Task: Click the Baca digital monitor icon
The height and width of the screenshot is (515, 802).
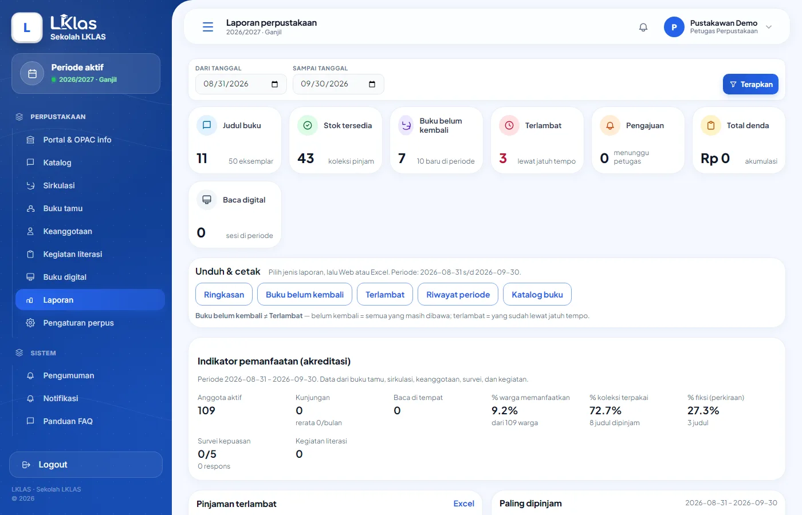Action: [207, 200]
